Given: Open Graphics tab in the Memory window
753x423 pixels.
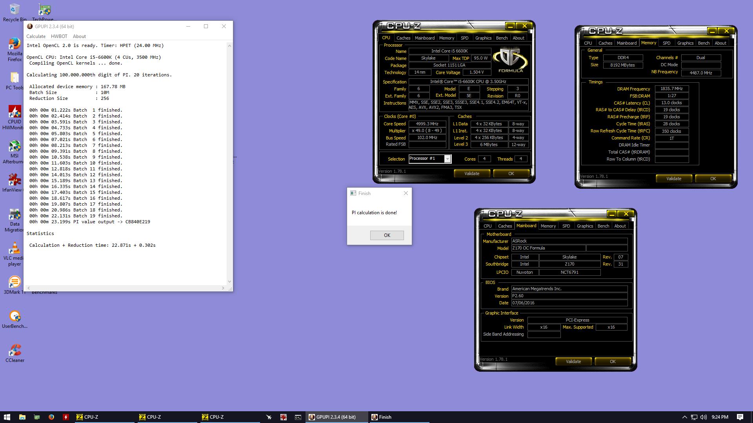Looking at the screenshot, I should pos(685,43).
